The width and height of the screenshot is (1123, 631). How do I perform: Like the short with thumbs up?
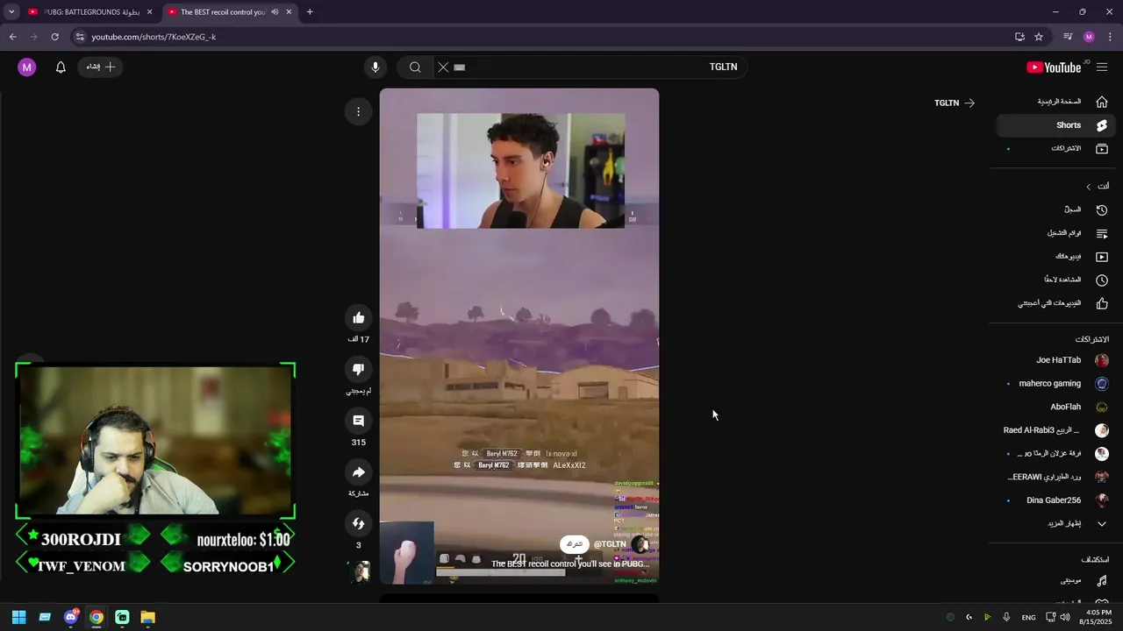click(358, 318)
